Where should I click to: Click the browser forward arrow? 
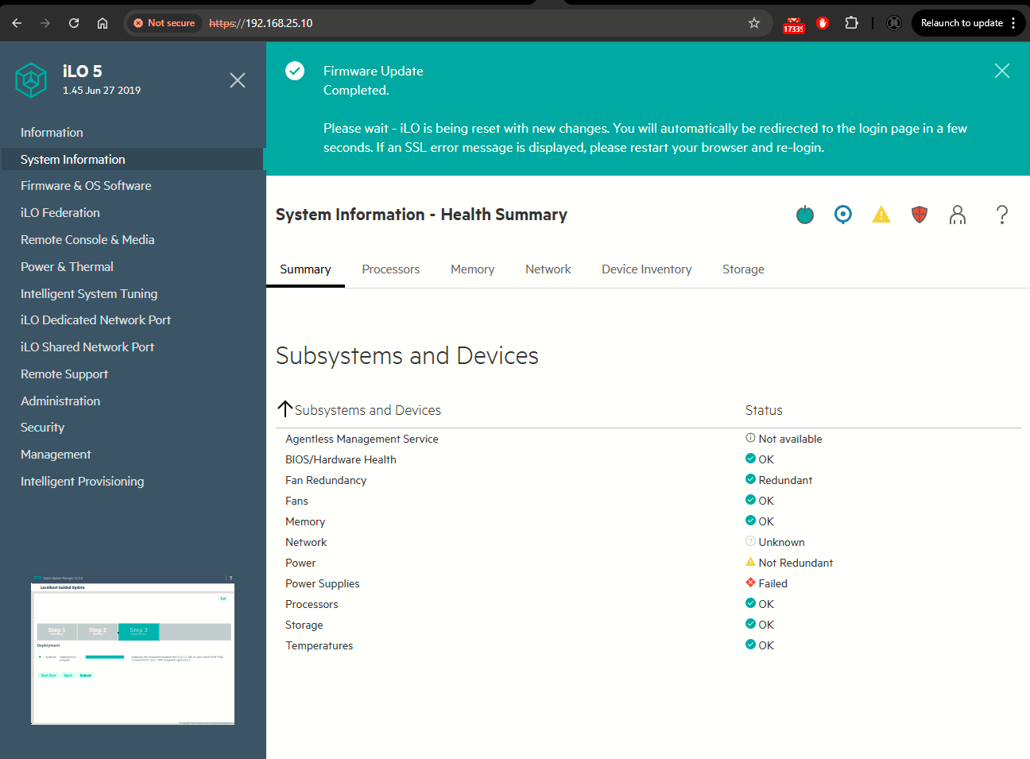point(45,23)
